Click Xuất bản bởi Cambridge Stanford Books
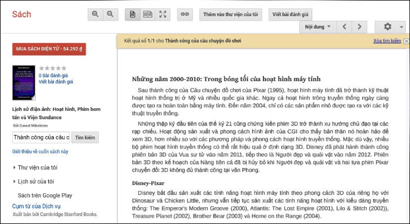The image size is (410, 224). click(x=55, y=214)
